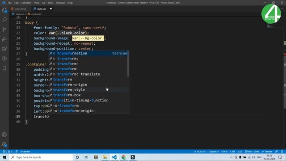286x161 pixels.
Task: Open notifications bell in status bar
Action: (x=282, y=152)
